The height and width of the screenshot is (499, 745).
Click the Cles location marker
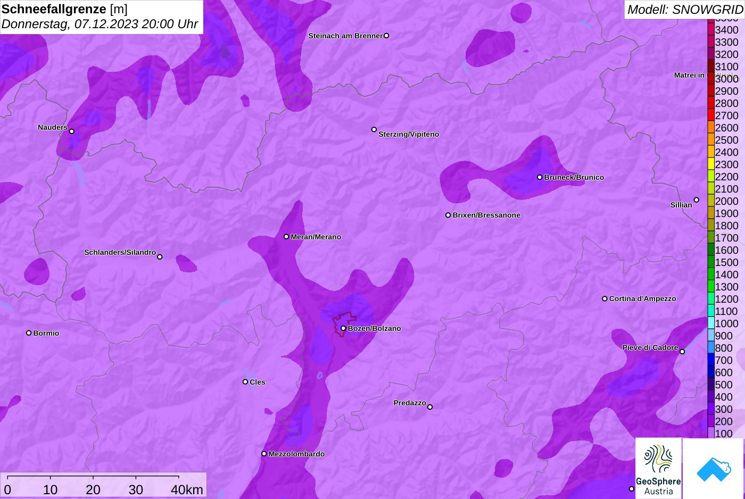coord(245,381)
